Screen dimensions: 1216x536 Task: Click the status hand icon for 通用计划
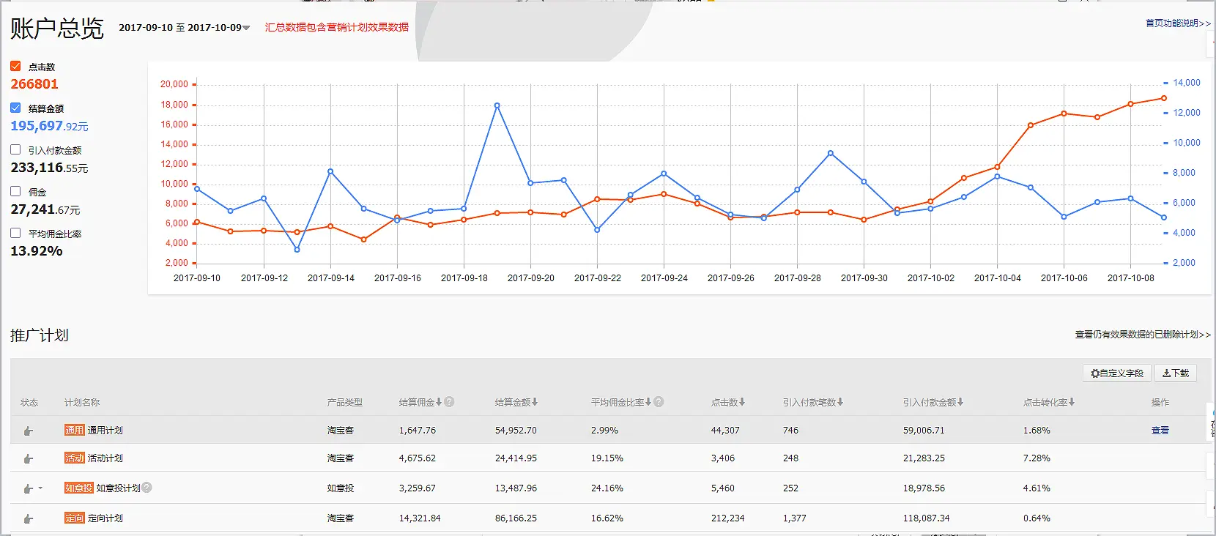29,431
